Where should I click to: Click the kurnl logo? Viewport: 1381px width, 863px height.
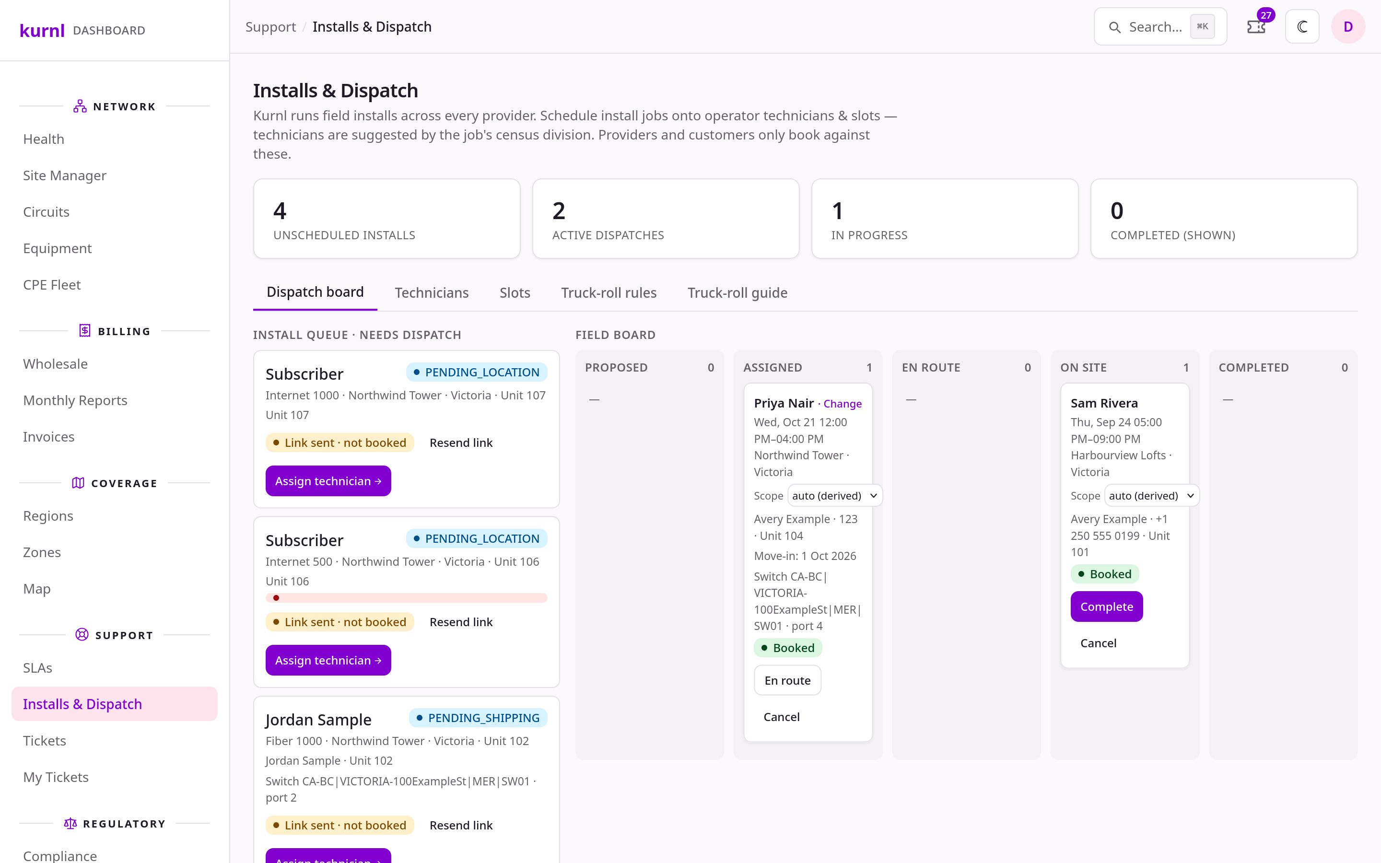[42, 30]
